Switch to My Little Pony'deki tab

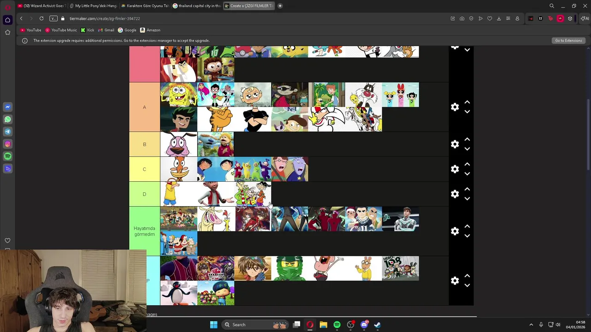[93, 6]
